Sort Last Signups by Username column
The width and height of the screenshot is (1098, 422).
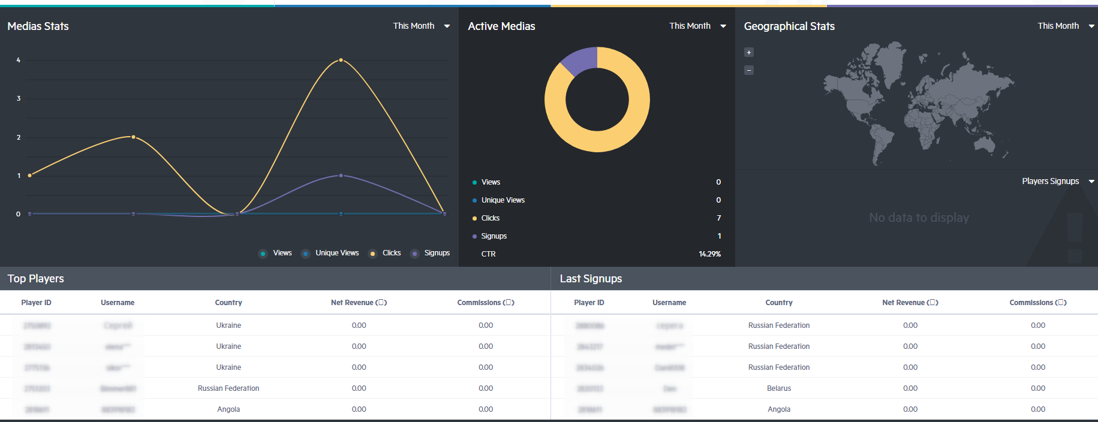[x=669, y=303]
